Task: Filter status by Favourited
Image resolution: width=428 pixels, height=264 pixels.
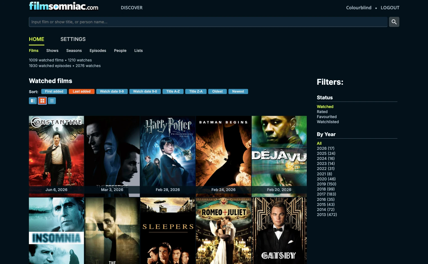Action: (x=327, y=117)
